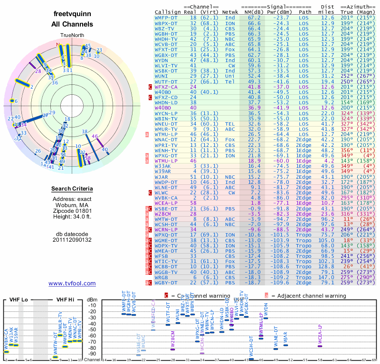This screenshot has height=364, width=380.
Task: Click the WVBK-CA marker in VHF Lo chart
Action: point(7,352)
